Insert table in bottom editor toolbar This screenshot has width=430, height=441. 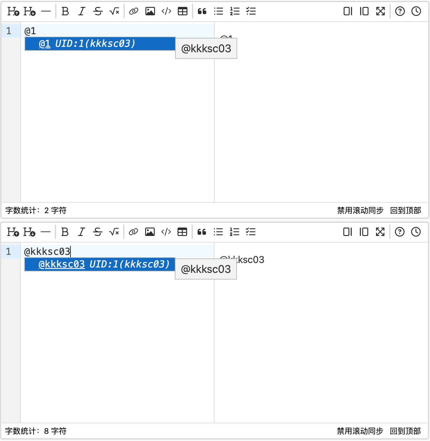(182, 232)
